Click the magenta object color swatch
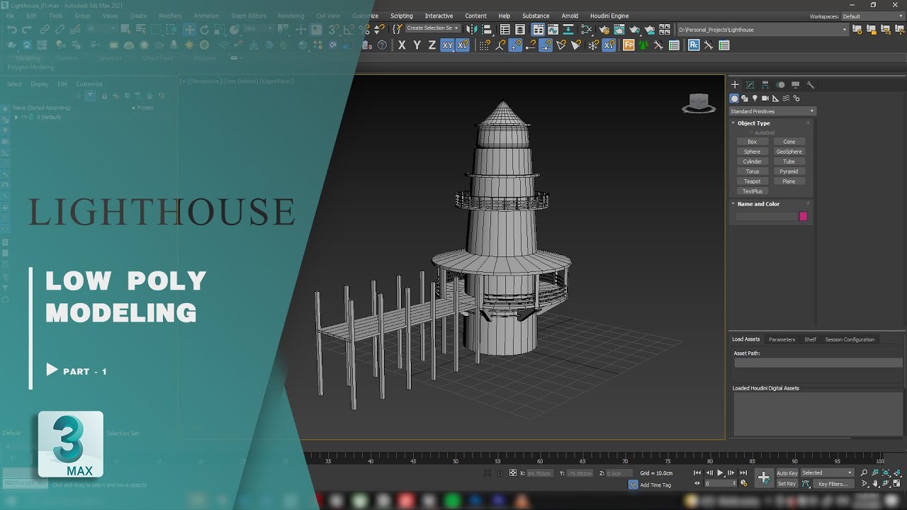The width and height of the screenshot is (907, 510). pyautogui.click(x=803, y=216)
